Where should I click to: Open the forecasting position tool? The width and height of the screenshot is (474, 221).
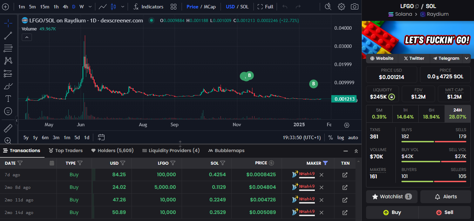(x=8, y=73)
